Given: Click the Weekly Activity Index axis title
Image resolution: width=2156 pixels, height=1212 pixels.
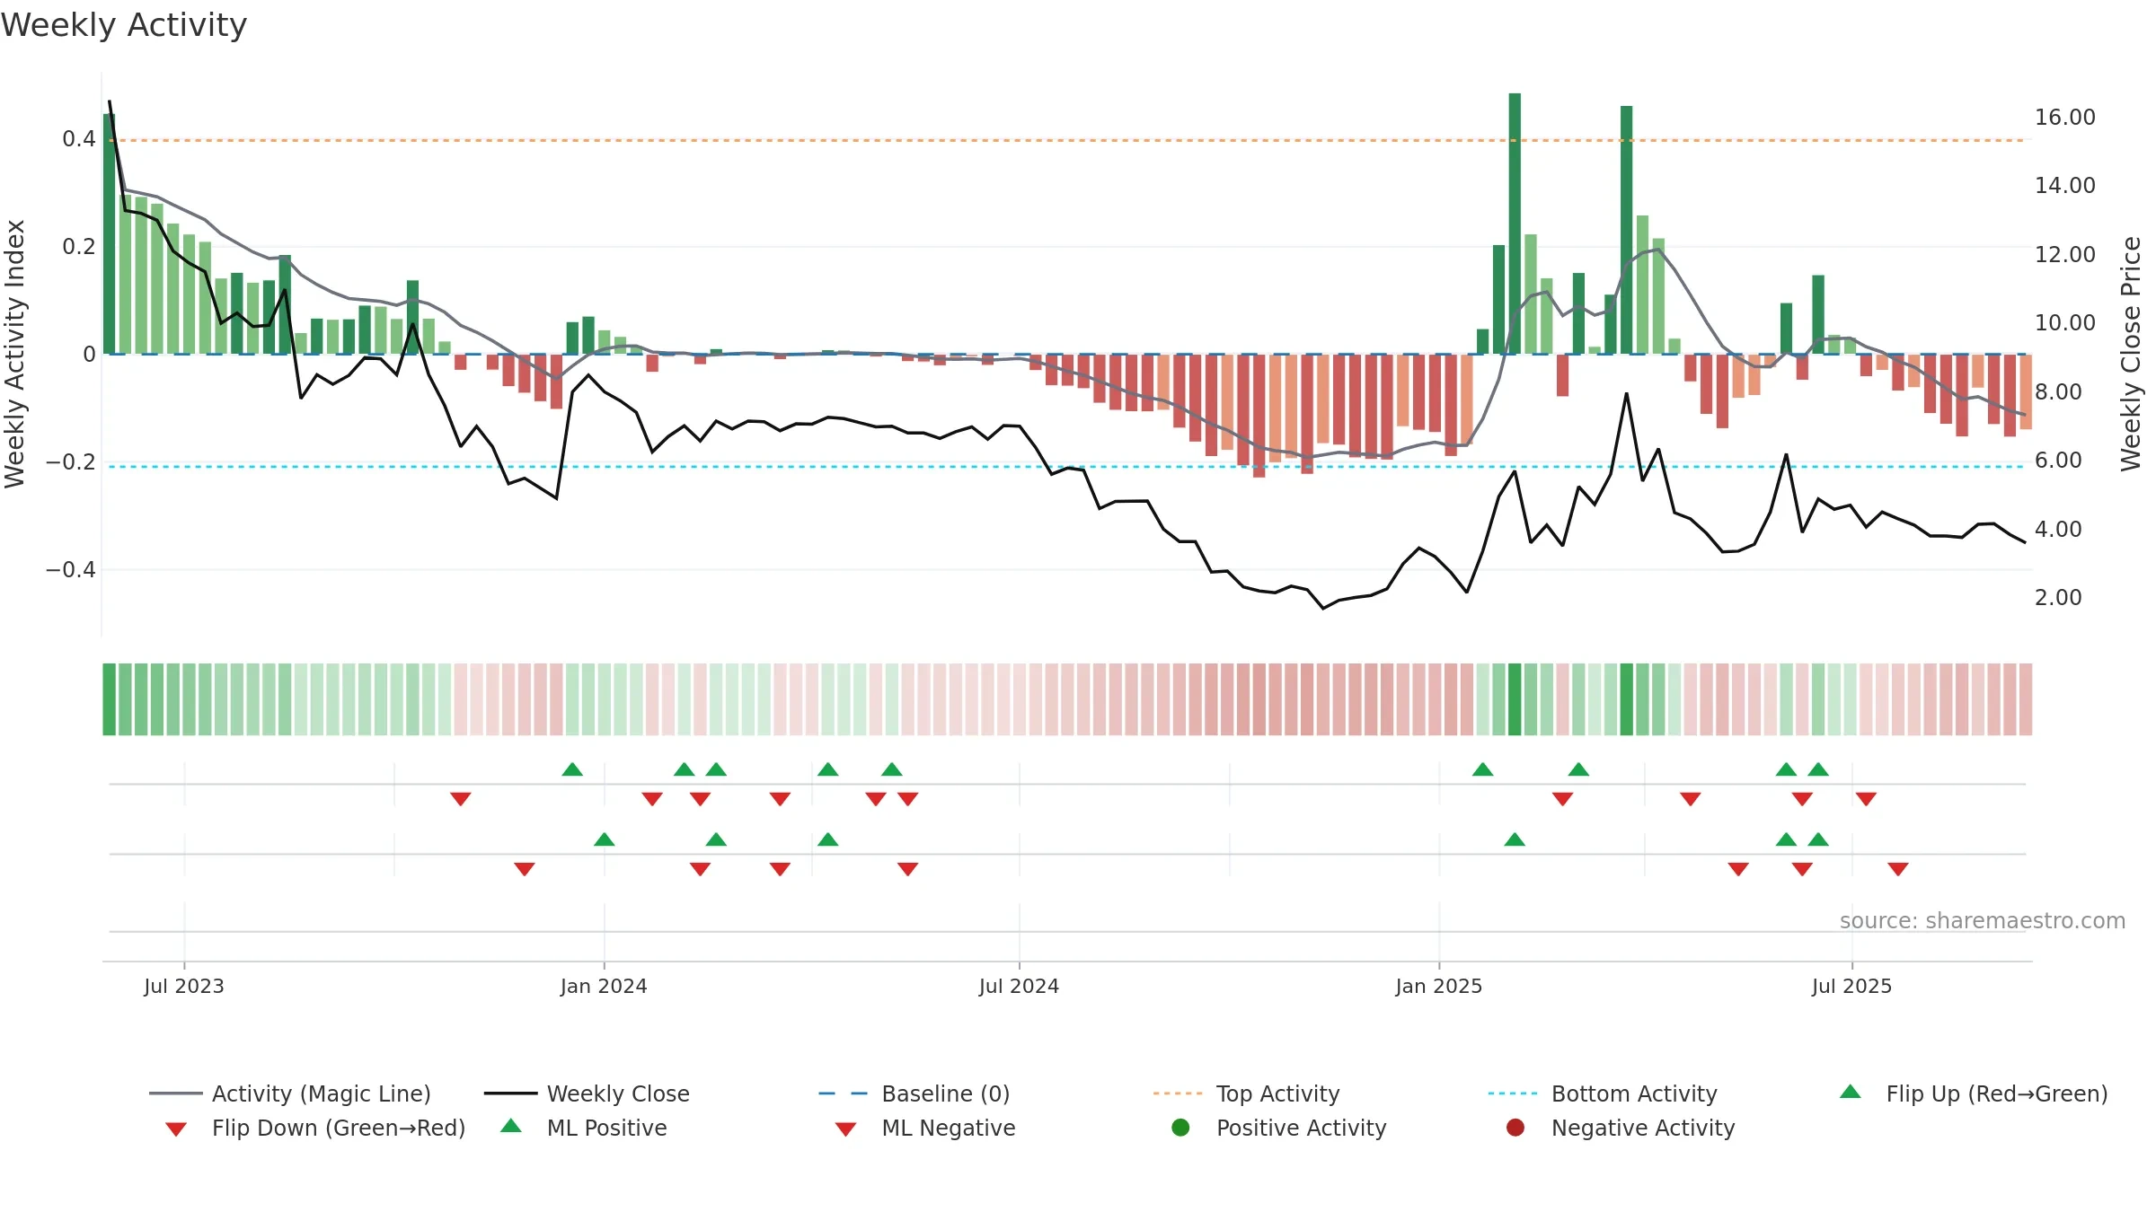Looking at the screenshot, I should [x=15, y=354].
